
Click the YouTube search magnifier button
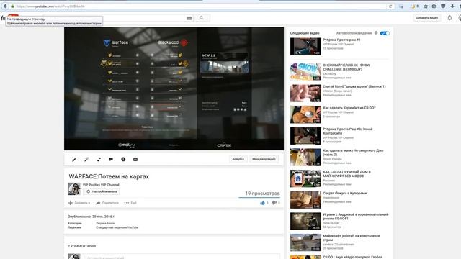pyautogui.click(x=202, y=18)
